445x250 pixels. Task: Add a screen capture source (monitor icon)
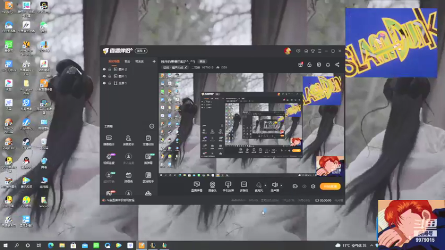coord(196,187)
